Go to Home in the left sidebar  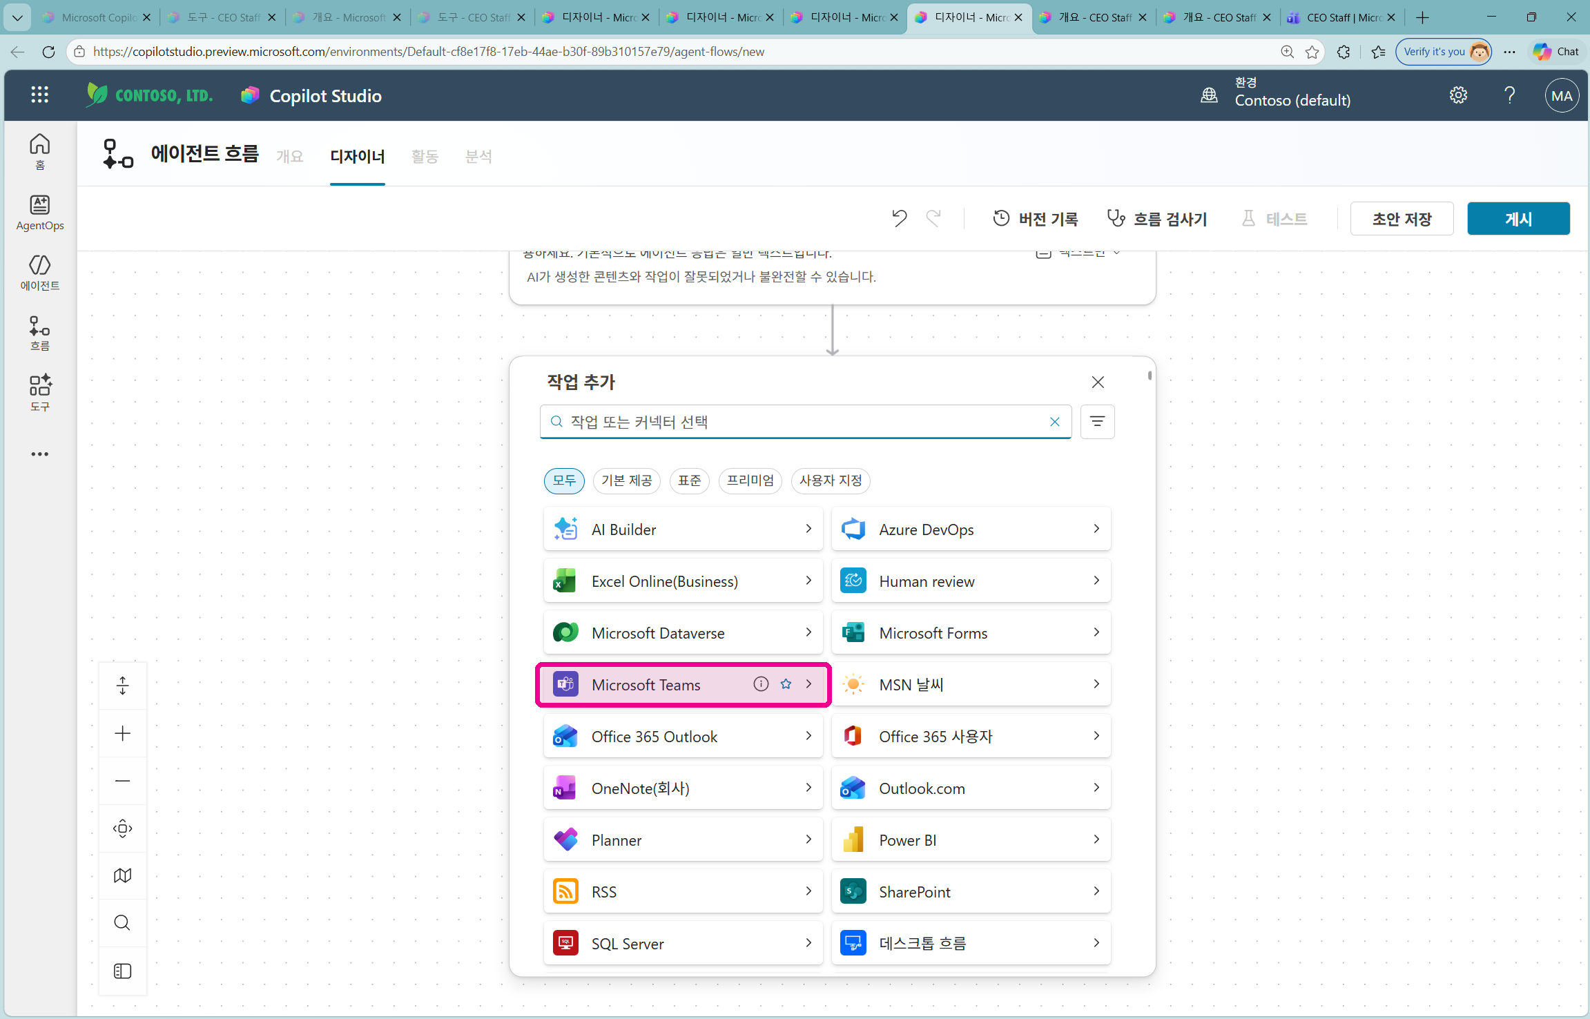[40, 152]
